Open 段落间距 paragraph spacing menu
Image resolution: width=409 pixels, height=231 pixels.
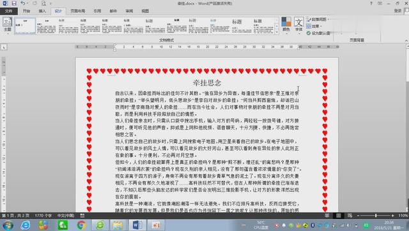(x=318, y=19)
